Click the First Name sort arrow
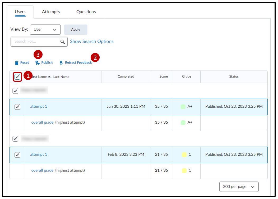Image resolution: width=278 pixels, height=199 pixels. coord(49,77)
